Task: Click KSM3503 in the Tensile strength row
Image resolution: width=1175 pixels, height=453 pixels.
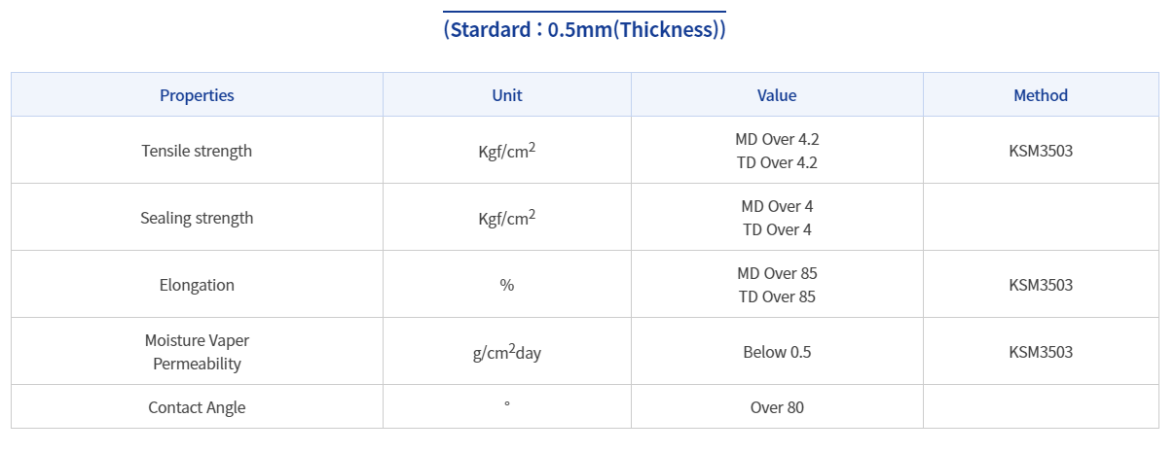Action: (x=1041, y=151)
